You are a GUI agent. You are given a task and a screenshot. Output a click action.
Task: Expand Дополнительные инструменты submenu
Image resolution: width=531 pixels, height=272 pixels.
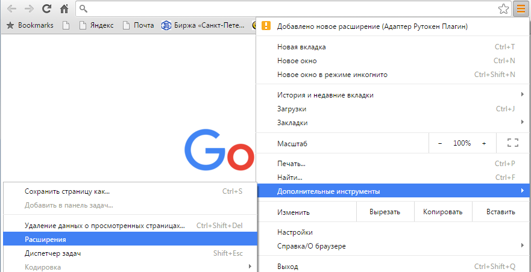(393, 191)
